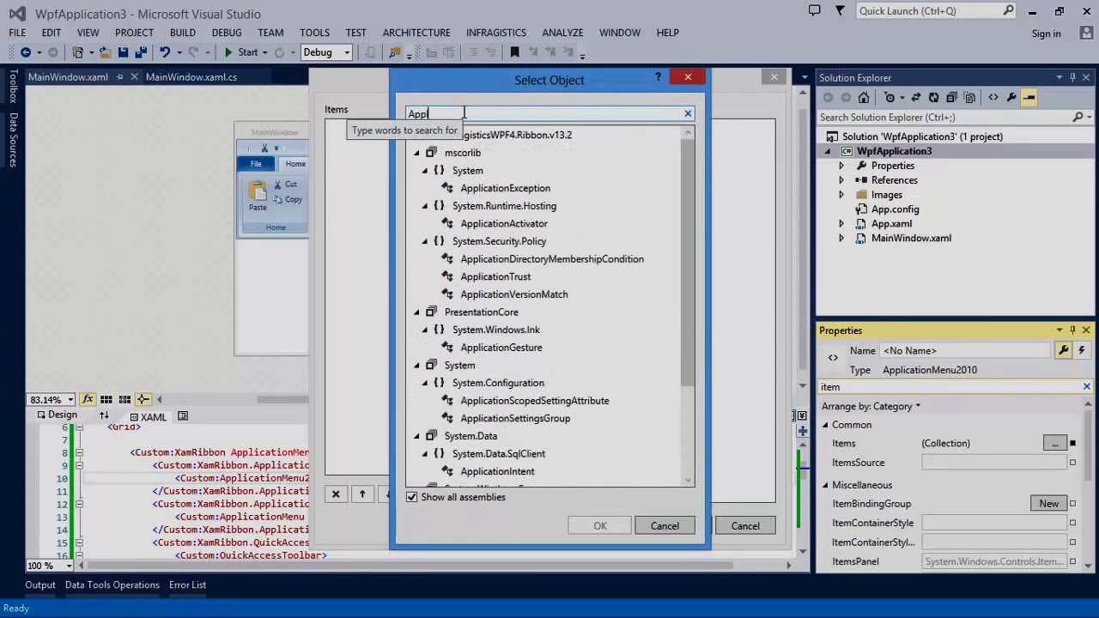Collapse the mscorlib assembly node
This screenshot has width=1099, height=618.
417,153
